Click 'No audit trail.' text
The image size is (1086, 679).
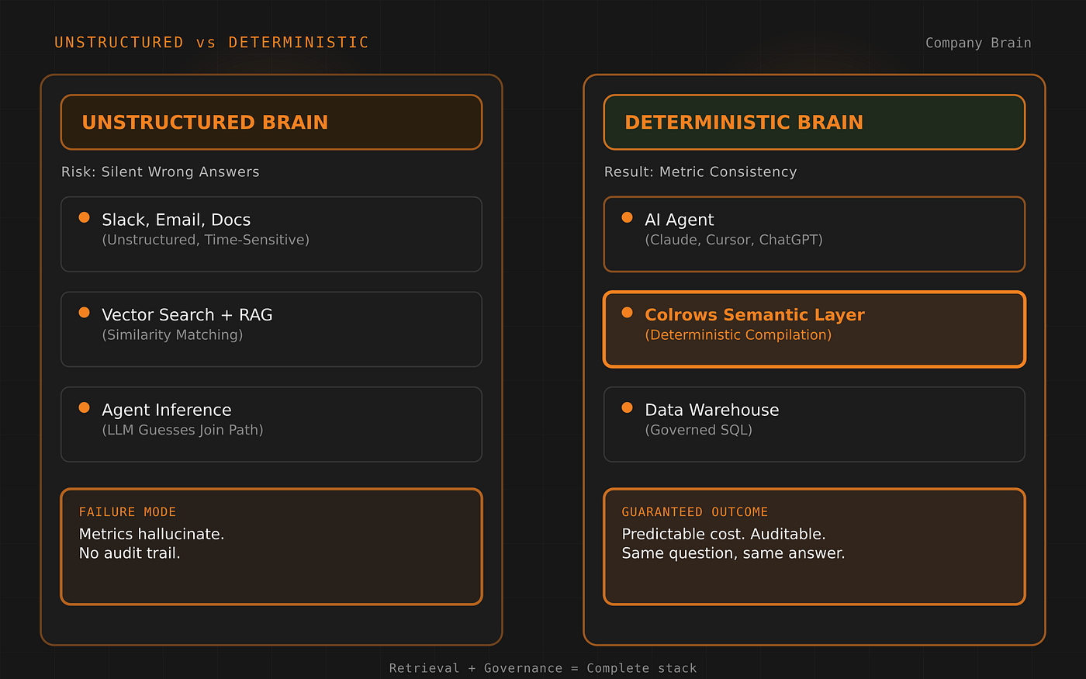[x=130, y=553]
